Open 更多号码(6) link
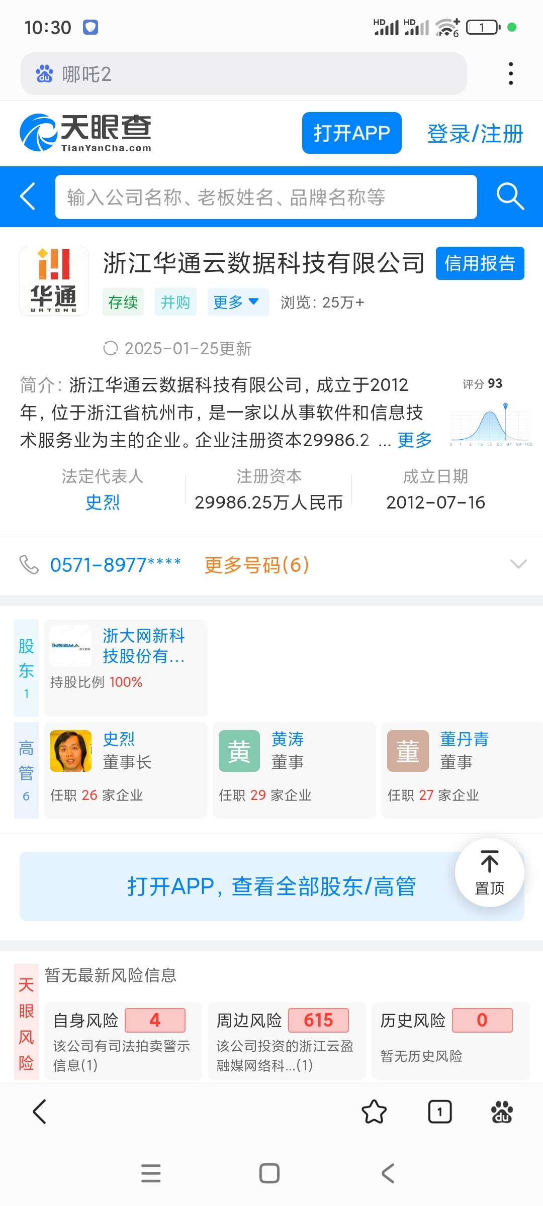 pos(256,565)
